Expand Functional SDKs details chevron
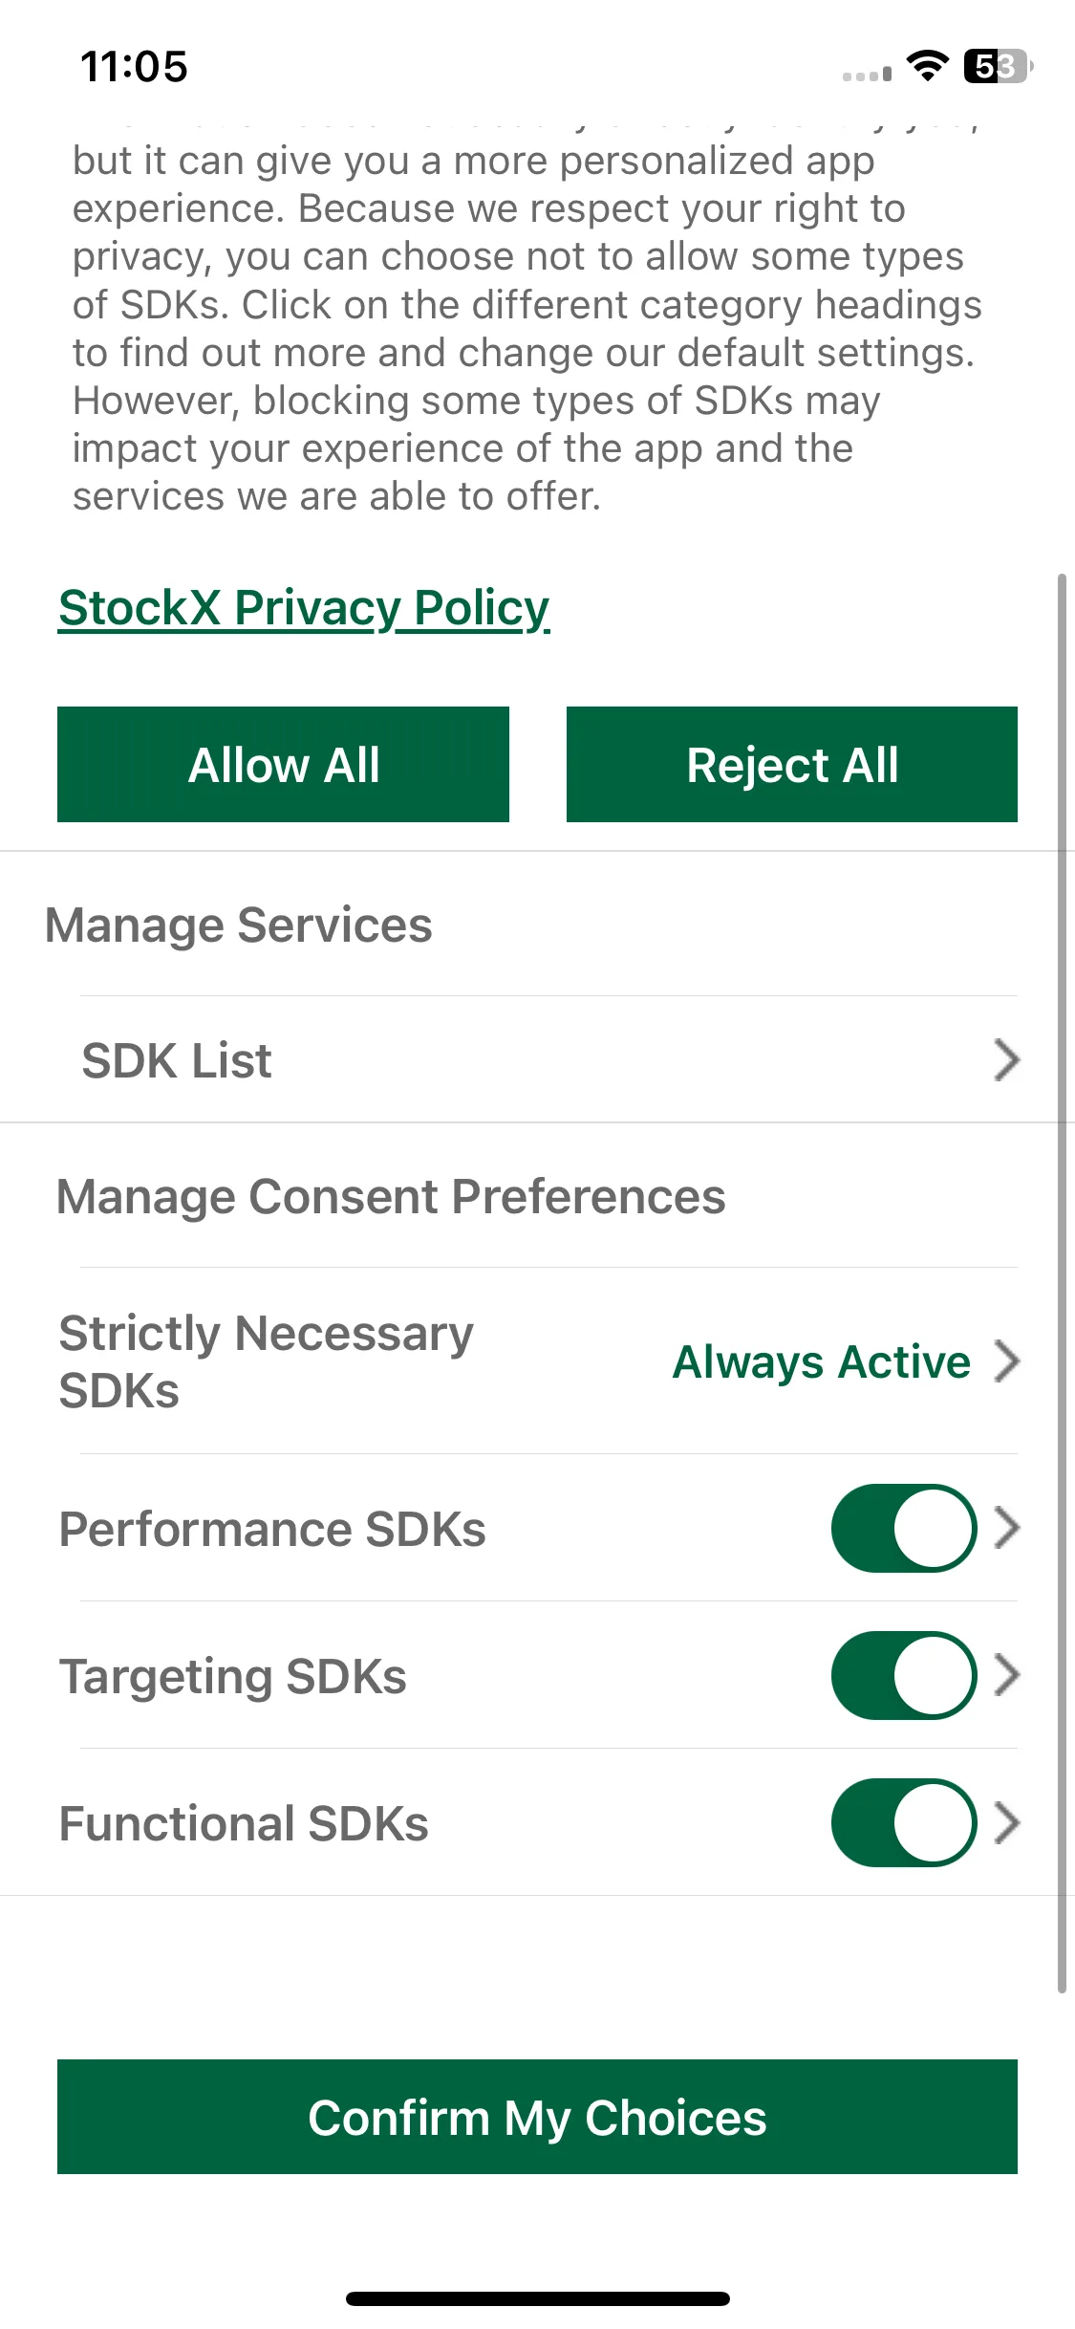Image resolution: width=1075 pixels, height=2329 pixels. [x=1006, y=1822]
